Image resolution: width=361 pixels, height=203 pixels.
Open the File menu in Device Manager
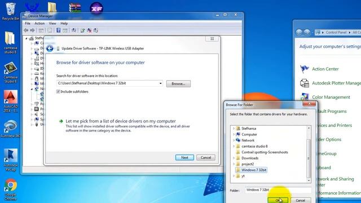click(x=28, y=23)
